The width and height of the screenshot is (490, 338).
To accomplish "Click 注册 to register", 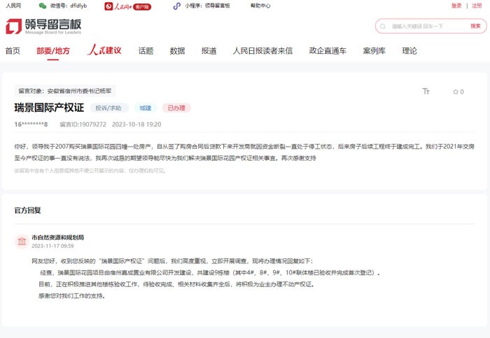I will coord(477,6).
